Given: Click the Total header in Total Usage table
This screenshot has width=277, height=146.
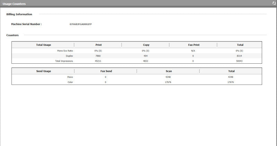Looking at the screenshot, I should click(240, 45).
